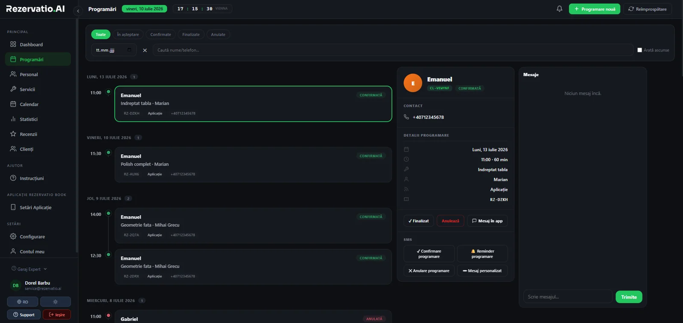Send the Anulare programare SMS
The width and height of the screenshot is (683, 323).
coord(429,271)
